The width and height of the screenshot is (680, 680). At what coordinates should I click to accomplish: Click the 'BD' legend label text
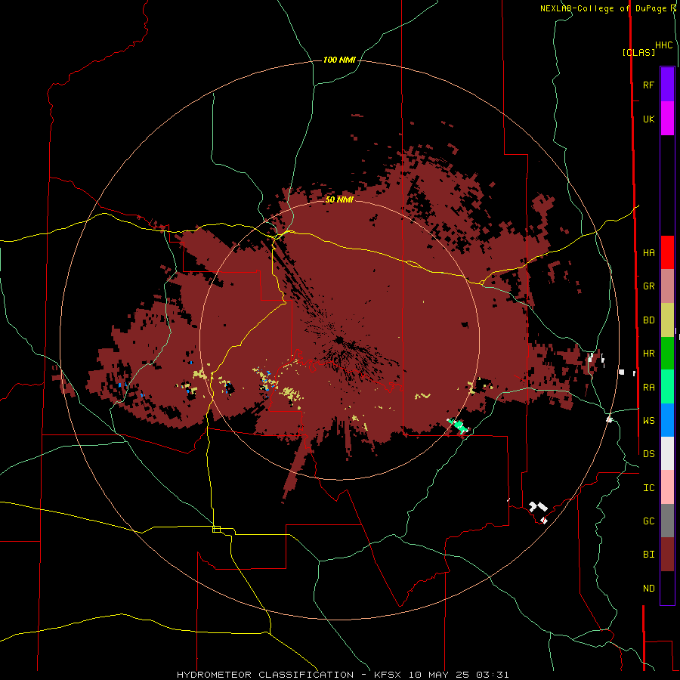pos(648,320)
